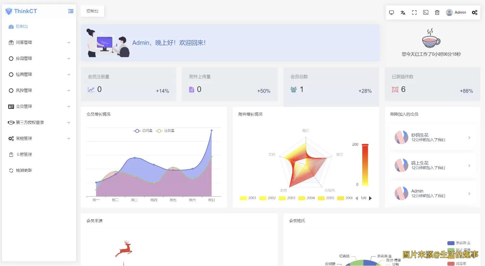Go to next page of radar legend

pyautogui.click(x=370, y=198)
